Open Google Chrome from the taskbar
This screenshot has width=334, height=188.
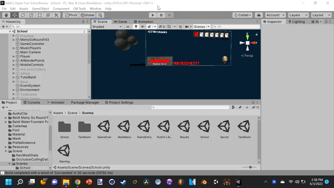click(78, 182)
